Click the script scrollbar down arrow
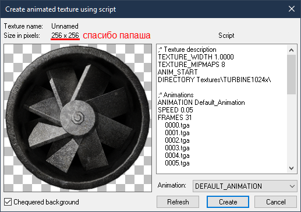301x212 pixels. (291, 168)
